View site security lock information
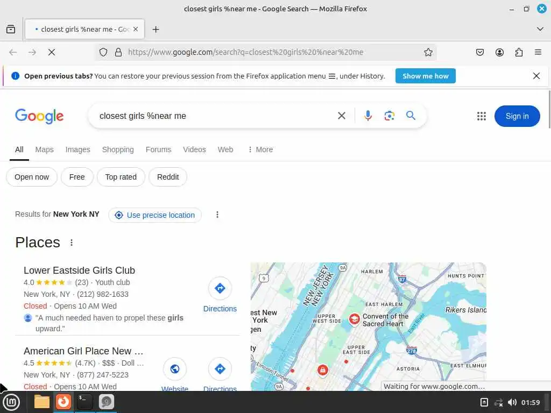 pos(118,52)
